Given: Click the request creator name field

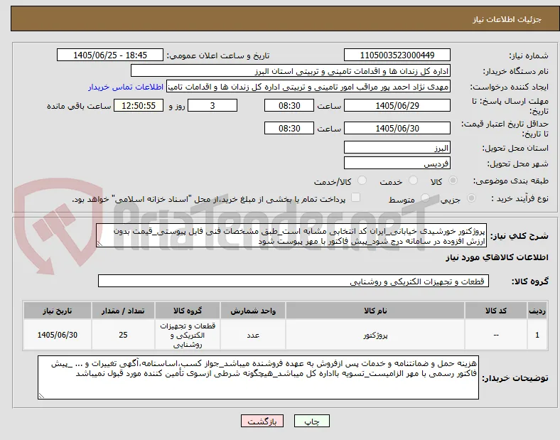Looking at the screenshot, I should (x=308, y=87).
